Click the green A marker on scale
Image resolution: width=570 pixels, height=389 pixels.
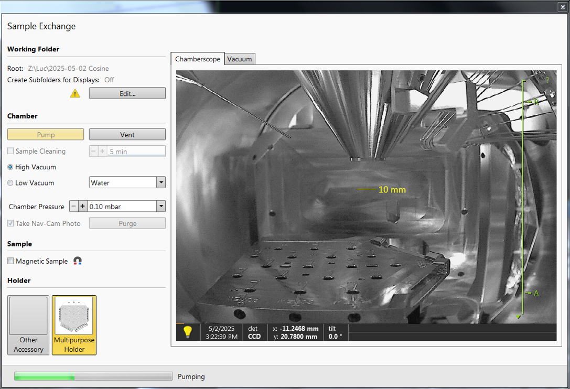535,293
